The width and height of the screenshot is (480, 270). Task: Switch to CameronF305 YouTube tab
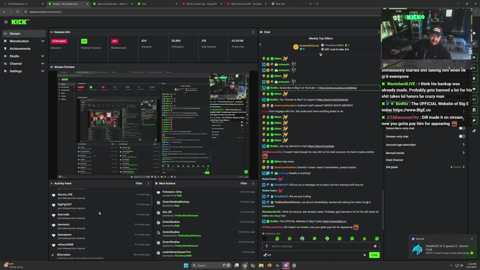pyautogui.click(x=246, y=4)
